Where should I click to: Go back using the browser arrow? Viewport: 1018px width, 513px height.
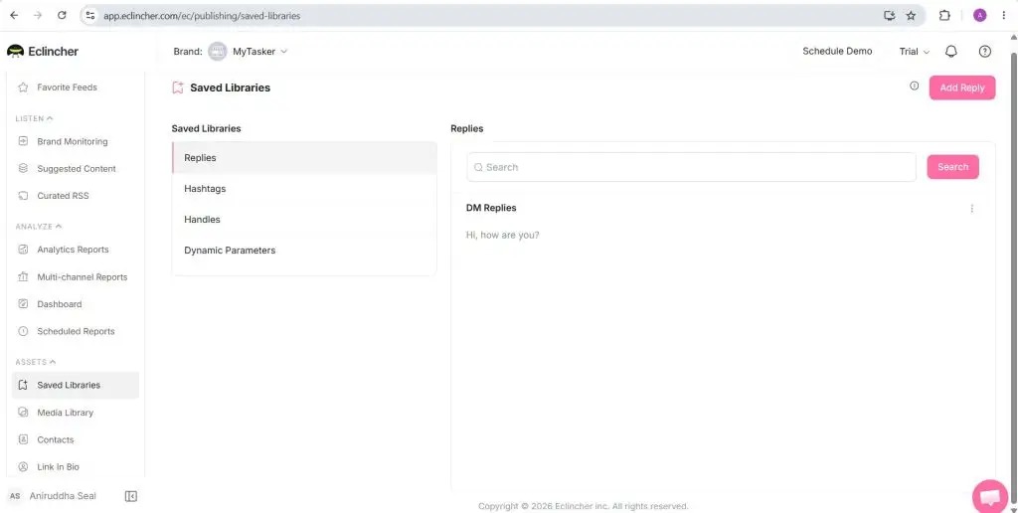pos(14,16)
